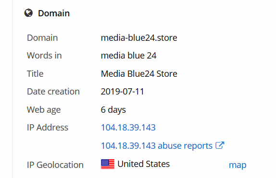Image resolution: width=276 pixels, height=178 pixels.
Task: Click the 'IP Address' row label
Action: (x=48, y=128)
